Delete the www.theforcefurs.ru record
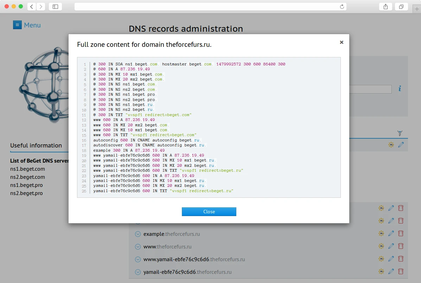This screenshot has height=283, width=421. click(401, 246)
